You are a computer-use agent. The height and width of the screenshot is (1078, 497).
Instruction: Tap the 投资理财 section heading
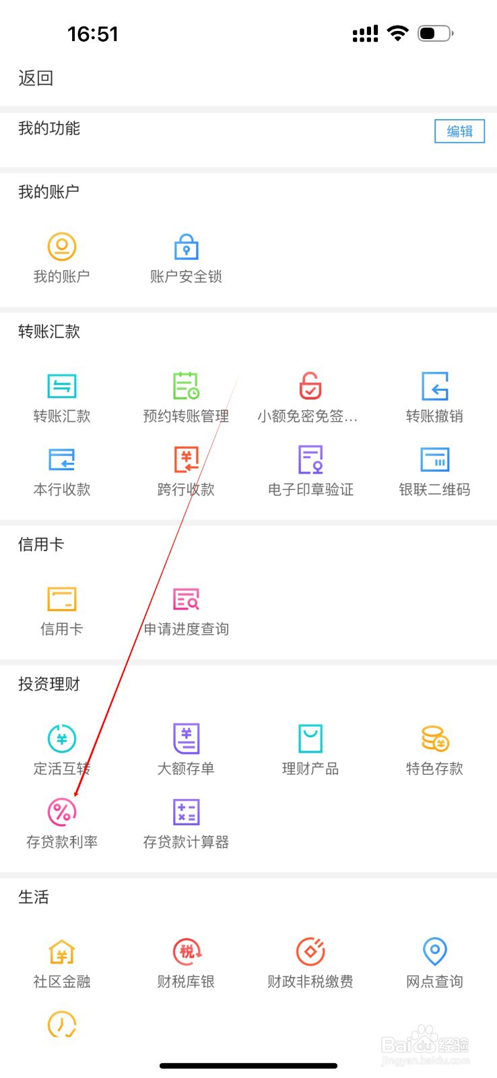pos(49,684)
